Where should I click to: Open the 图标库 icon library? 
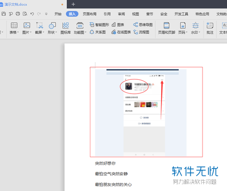(65, 28)
